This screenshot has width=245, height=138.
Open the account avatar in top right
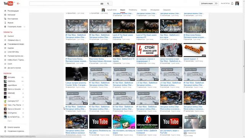(237, 3)
